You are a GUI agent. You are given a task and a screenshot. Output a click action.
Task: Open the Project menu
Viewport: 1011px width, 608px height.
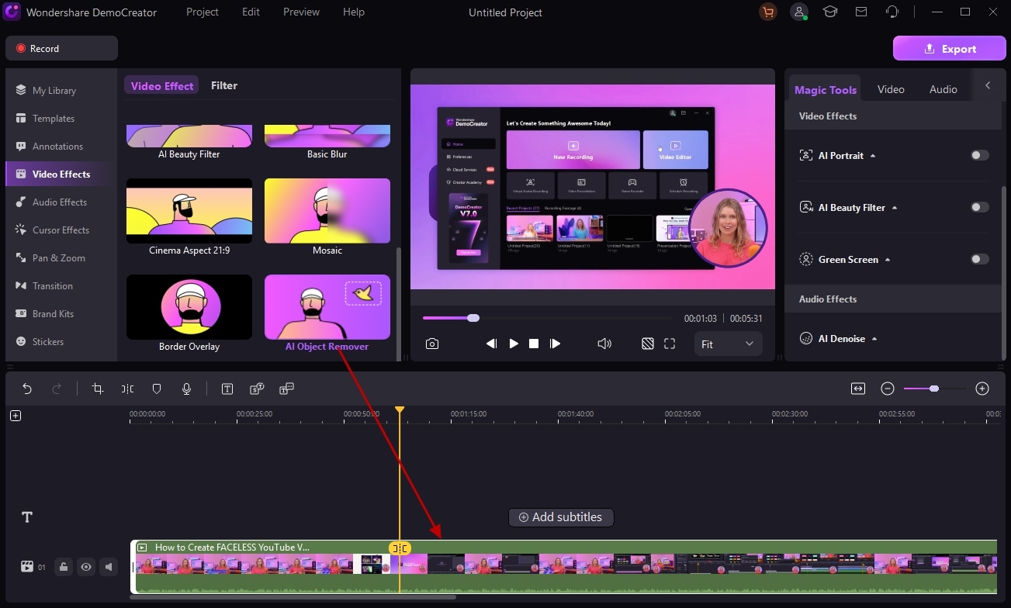(x=203, y=12)
